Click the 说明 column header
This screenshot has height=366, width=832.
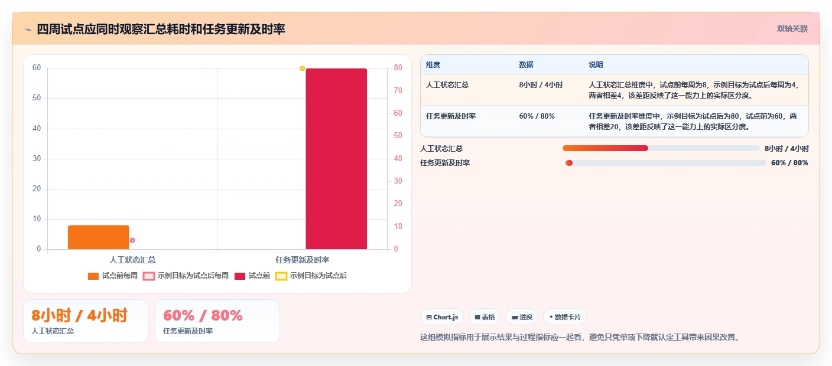pyautogui.click(x=596, y=65)
